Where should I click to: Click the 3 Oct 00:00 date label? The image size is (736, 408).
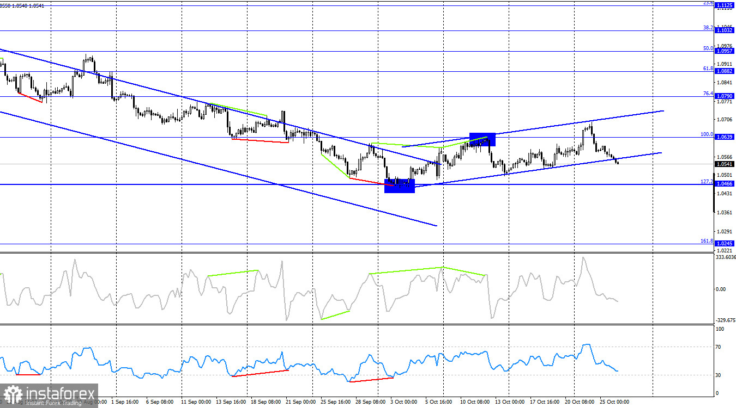[x=403, y=402]
